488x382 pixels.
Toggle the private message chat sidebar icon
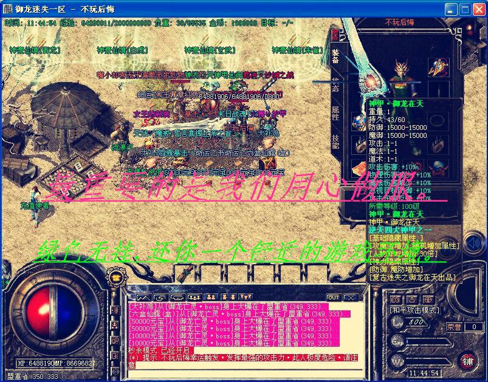pos(115,341)
